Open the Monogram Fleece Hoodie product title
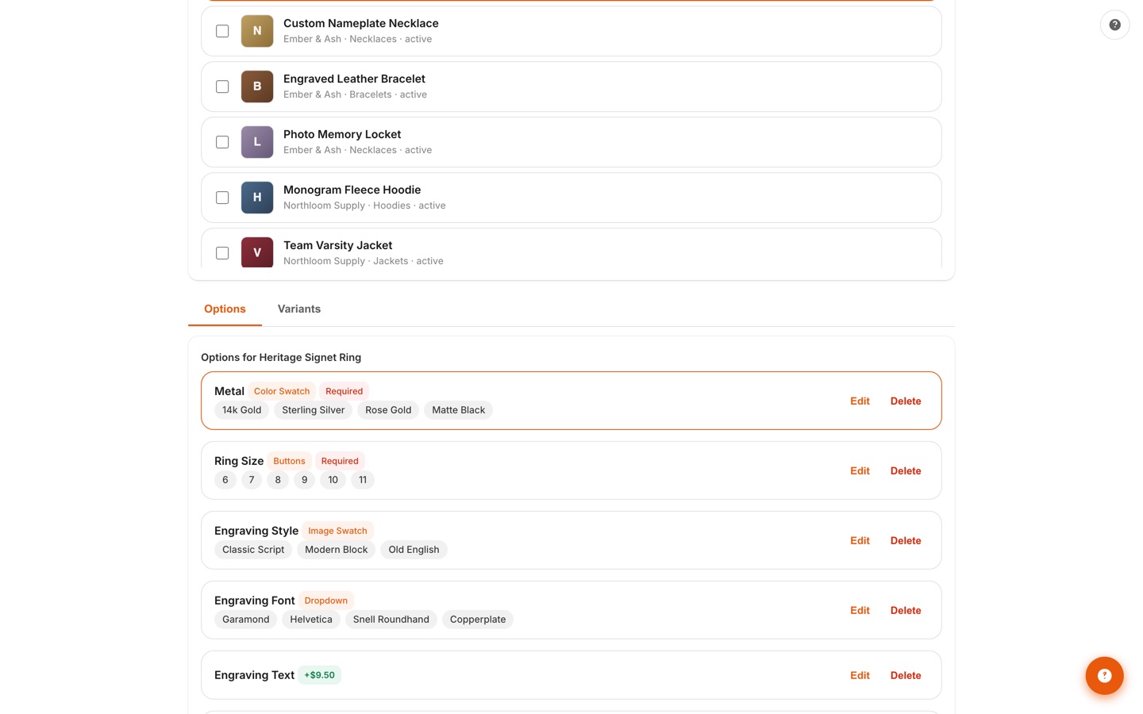The image size is (1143, 714). click(x=352, y=190)
